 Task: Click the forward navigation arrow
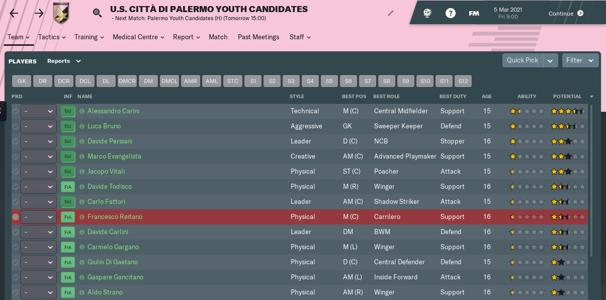39,14
